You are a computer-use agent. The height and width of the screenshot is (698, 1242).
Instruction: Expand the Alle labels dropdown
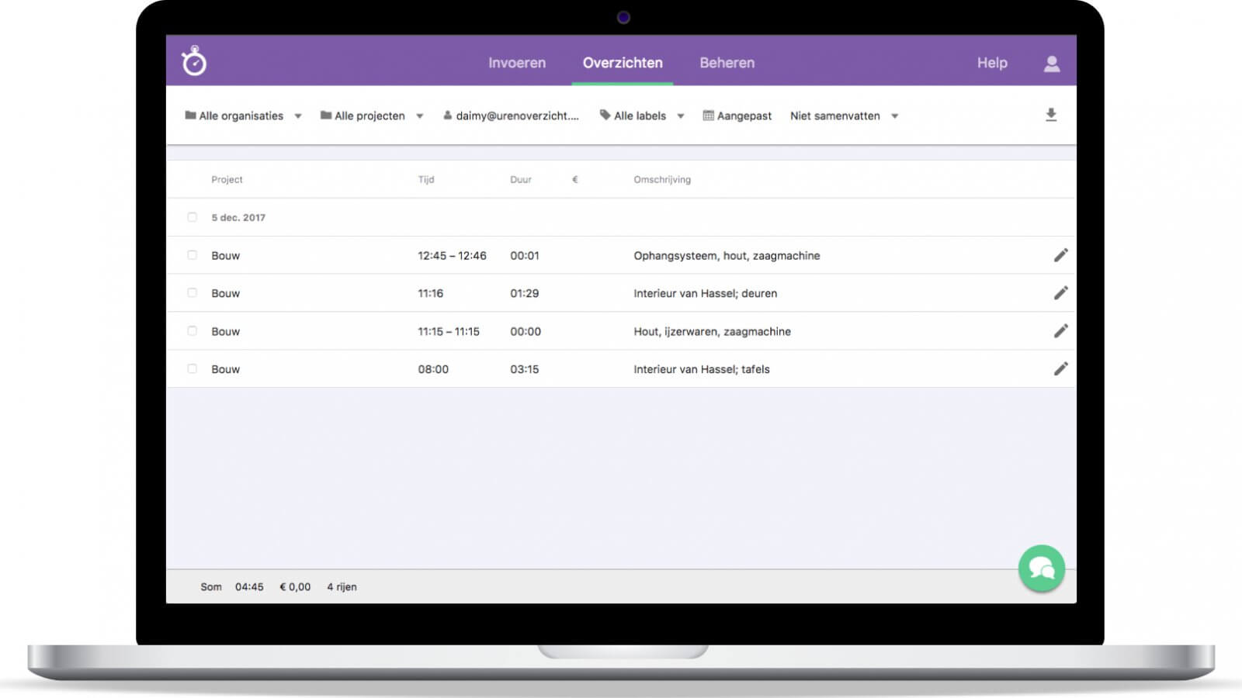point(642,116)
